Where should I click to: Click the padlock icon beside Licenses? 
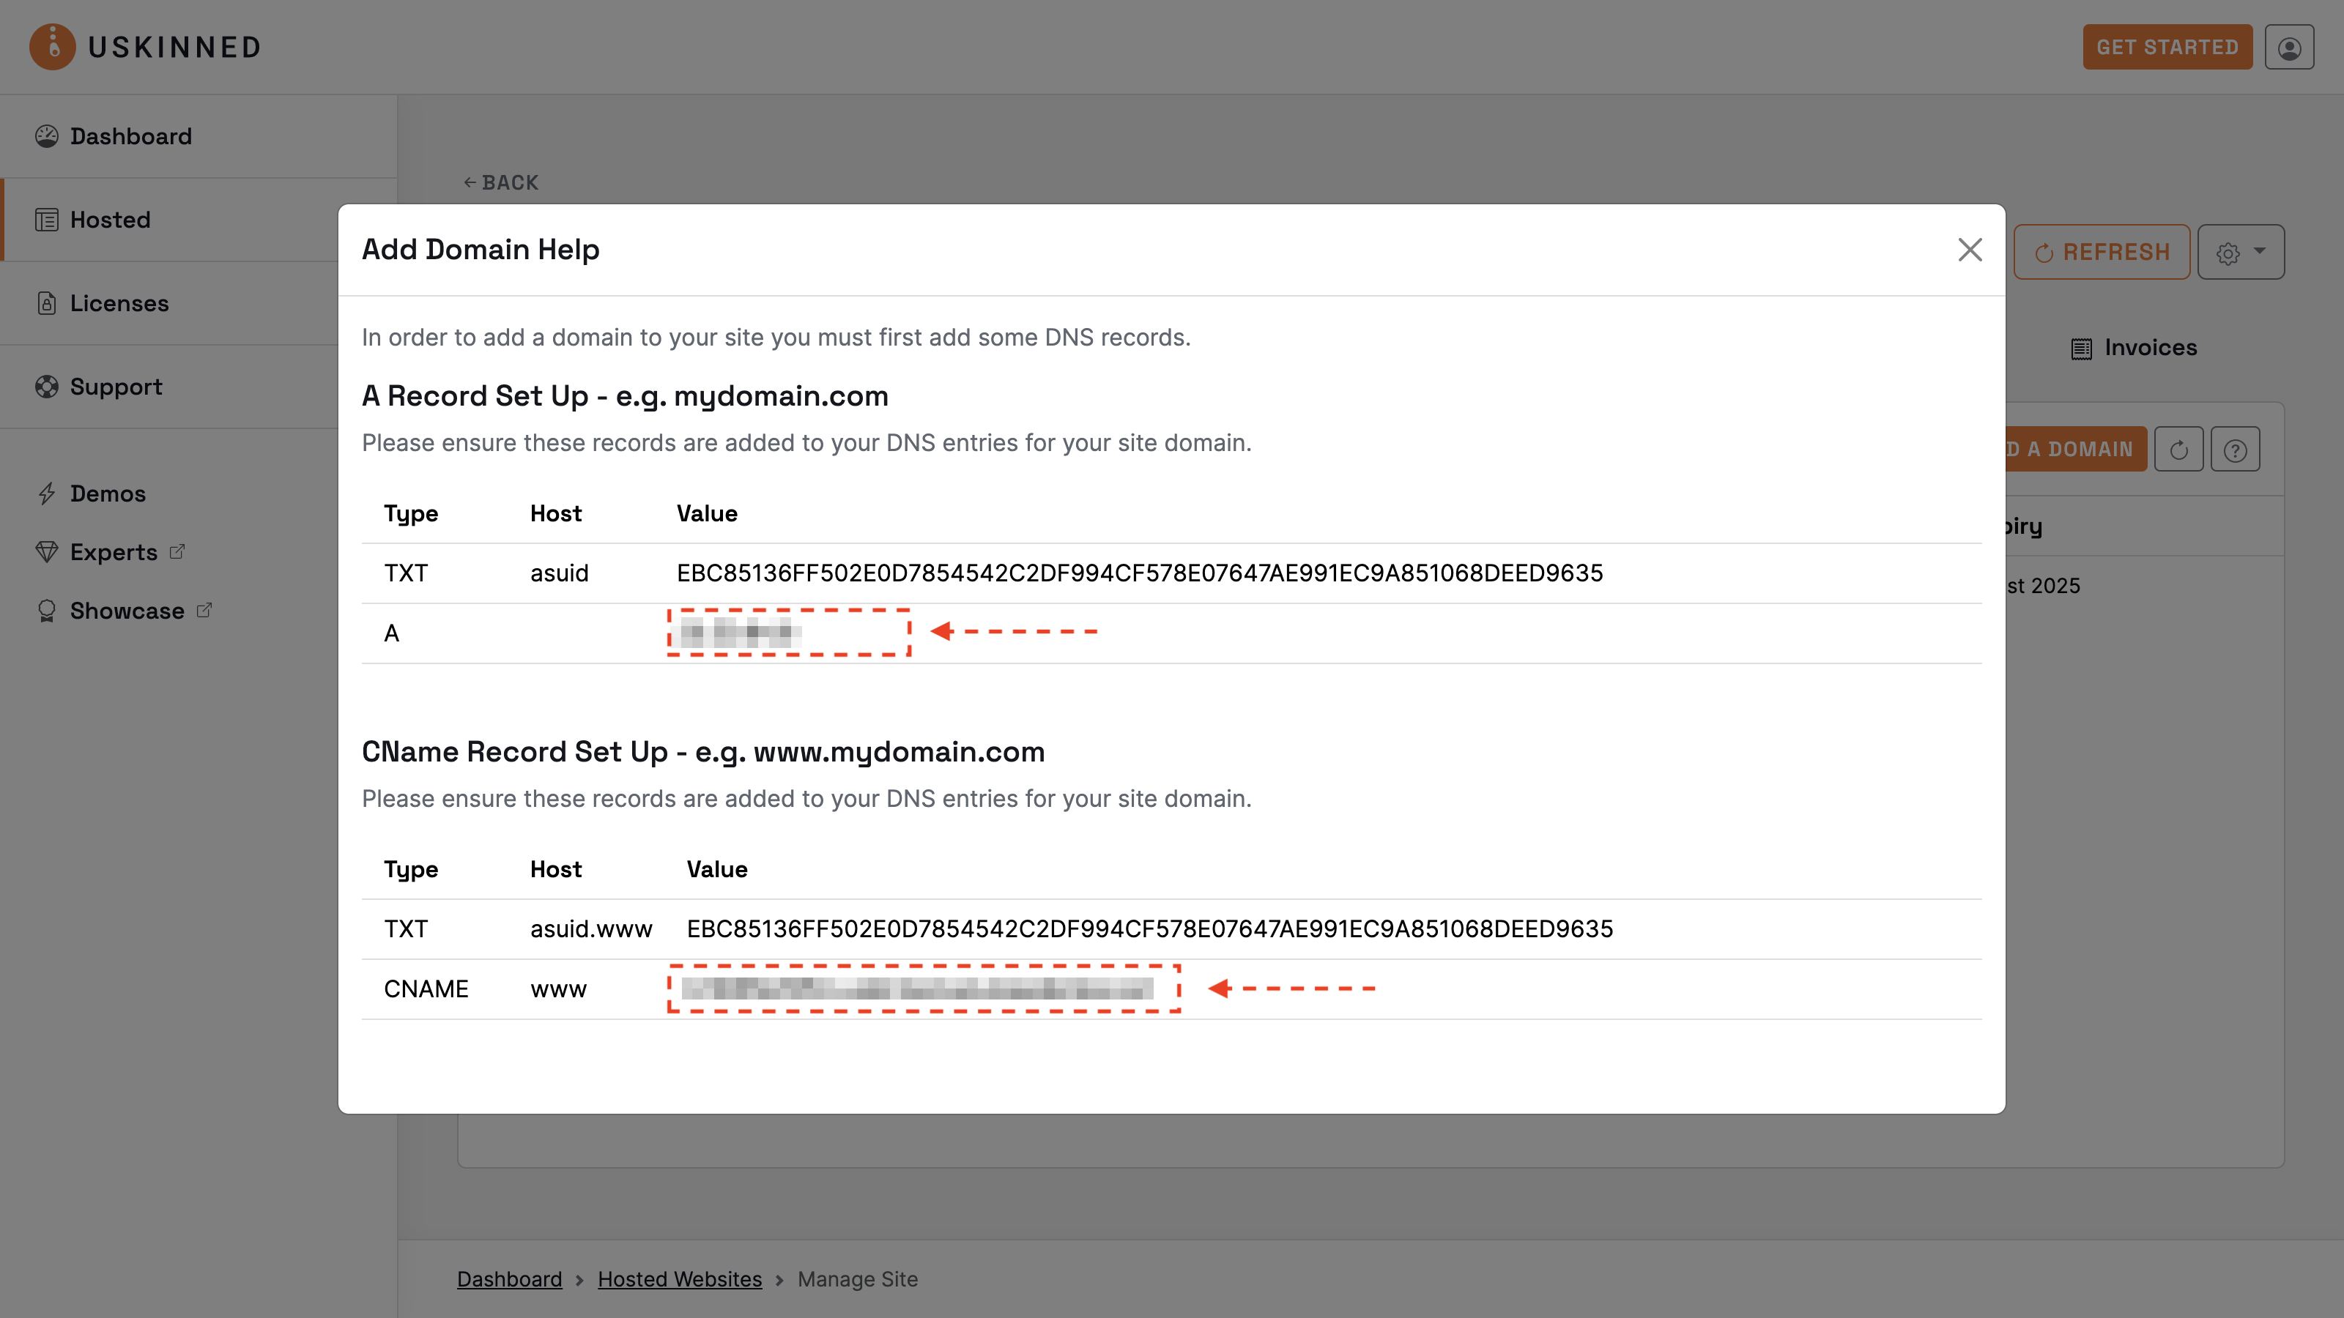click(48, 303)
